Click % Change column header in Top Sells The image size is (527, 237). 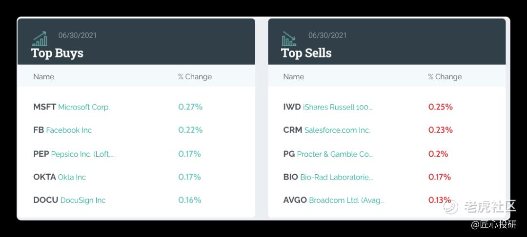click(x=445, y=77)
